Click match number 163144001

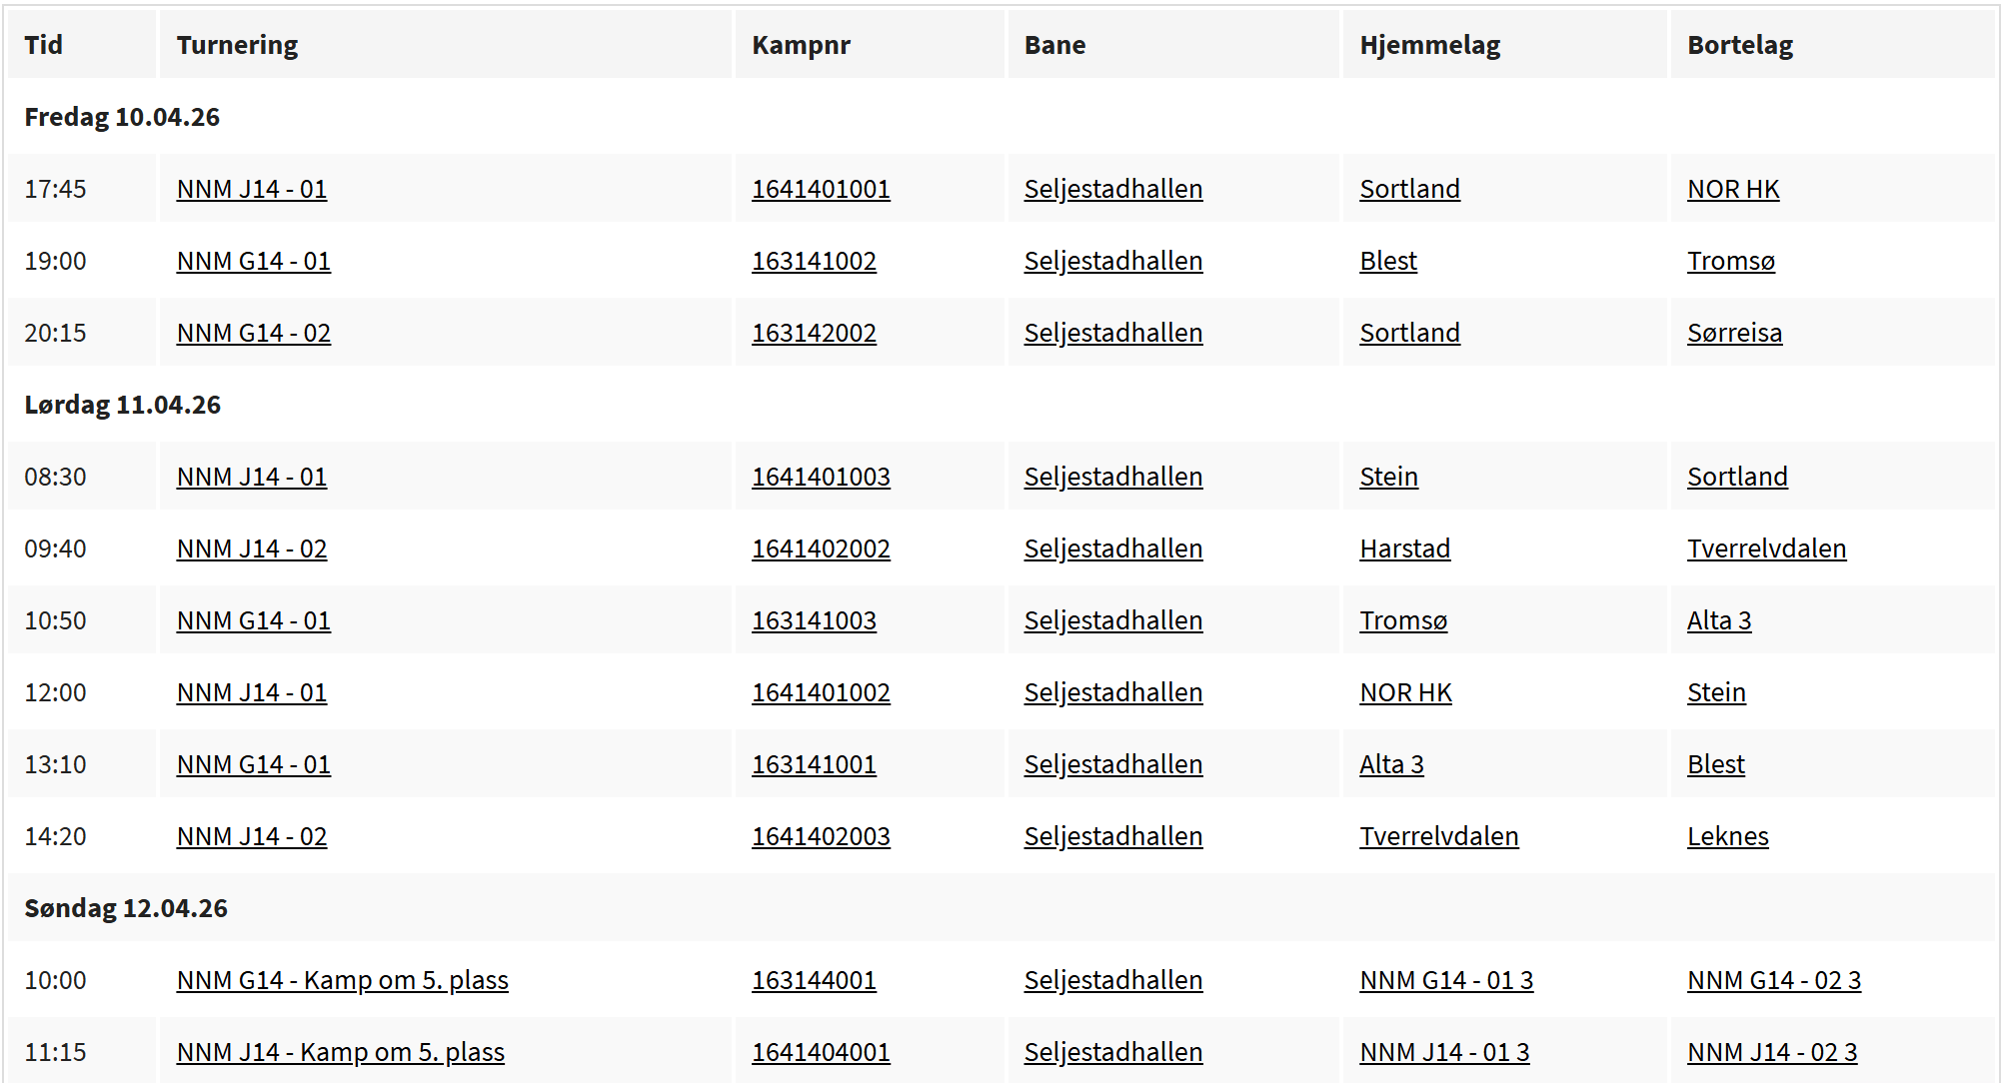pos(813,980)
